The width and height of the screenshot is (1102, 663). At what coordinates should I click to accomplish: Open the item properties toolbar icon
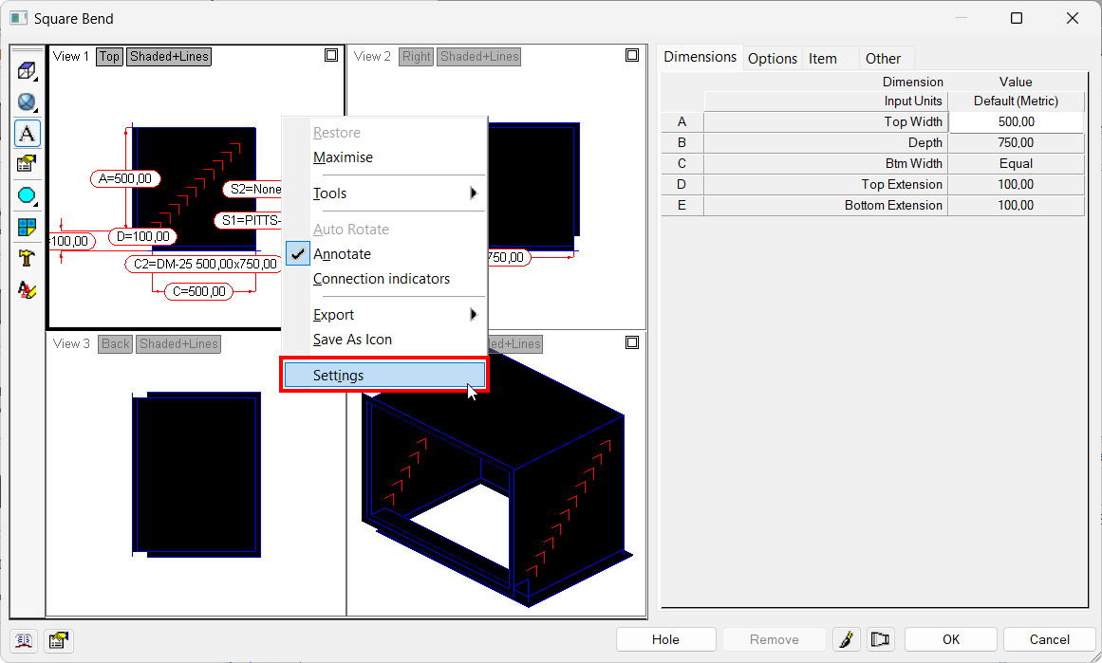coord(26,164)
